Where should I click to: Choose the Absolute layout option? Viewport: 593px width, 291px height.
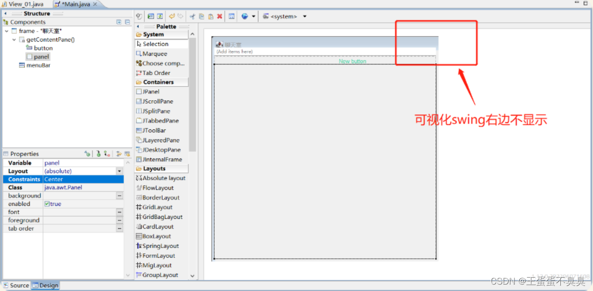pyautogui.click(x=159, y=178)
